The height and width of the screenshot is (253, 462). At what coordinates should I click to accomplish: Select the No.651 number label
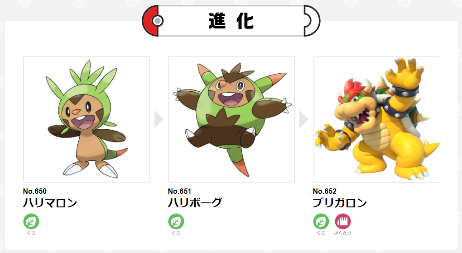[x=179, y=191]
